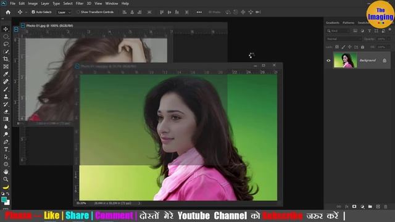This screenshot has height=222, width=395.
Task: Open the Opacity slider dropdown arrow
Action: tap(389, 39)
